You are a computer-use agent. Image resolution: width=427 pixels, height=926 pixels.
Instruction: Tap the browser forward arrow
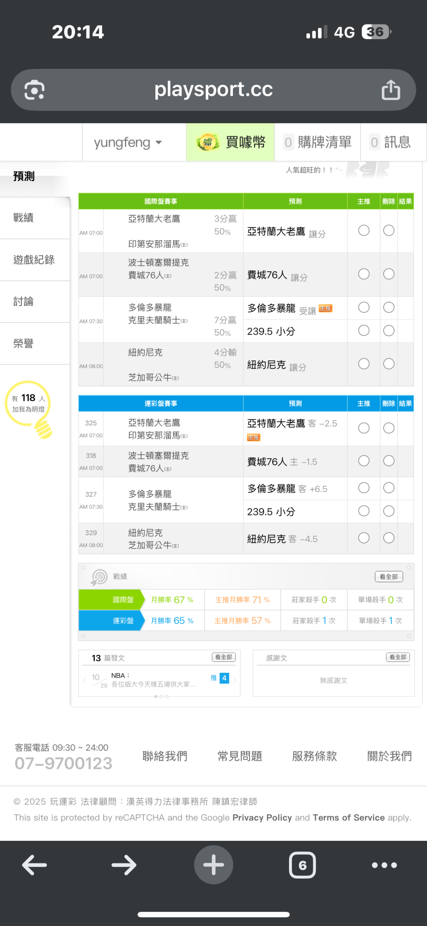124,865
